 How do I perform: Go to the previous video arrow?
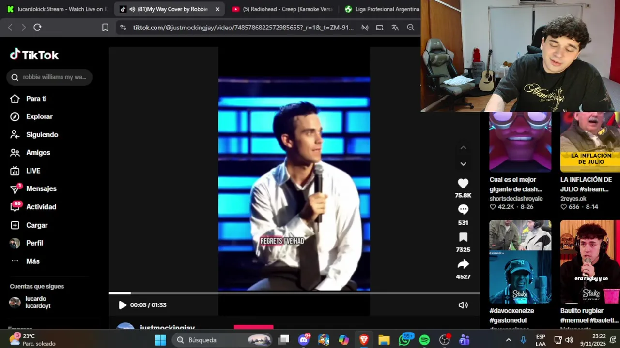(463, 148)
